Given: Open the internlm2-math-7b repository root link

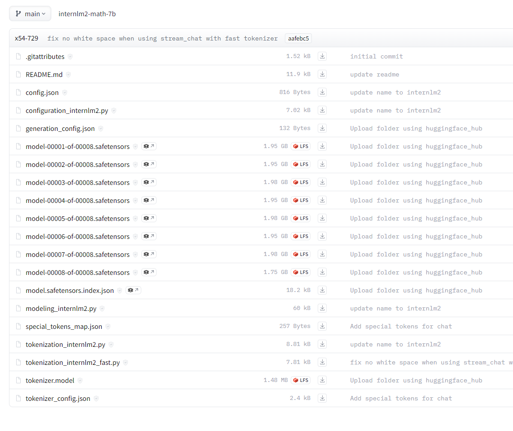Looking at the screenshot, I should click(87, 14).
